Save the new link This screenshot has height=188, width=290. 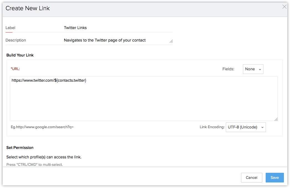coord(275,177)
